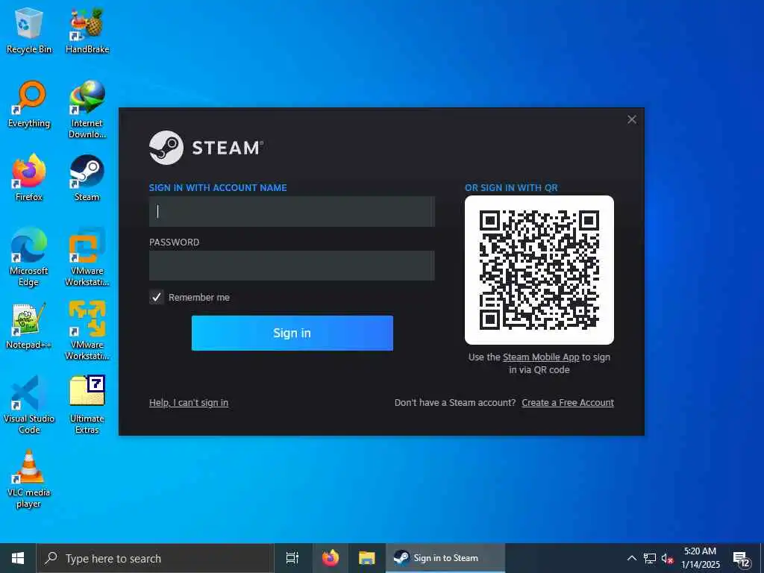The image size is (764, 573).
Task: Open the Help, I can't sign in link
Action: click(x=189, y=402)
